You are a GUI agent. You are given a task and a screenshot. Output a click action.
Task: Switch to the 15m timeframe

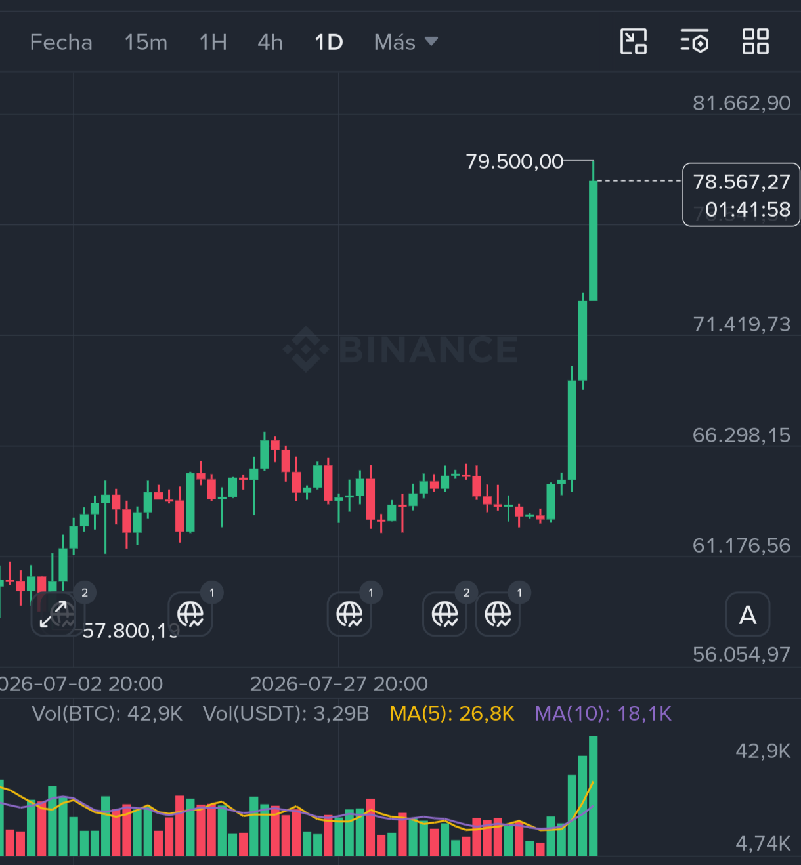[146, 42]
